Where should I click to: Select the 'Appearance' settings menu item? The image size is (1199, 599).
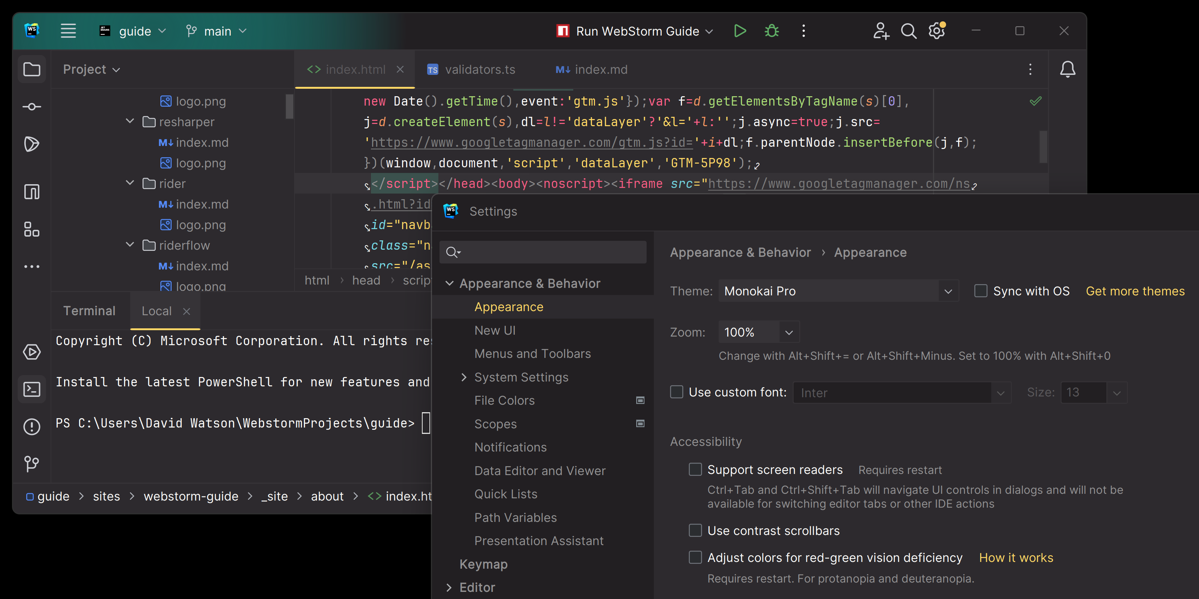coord(508,305)
